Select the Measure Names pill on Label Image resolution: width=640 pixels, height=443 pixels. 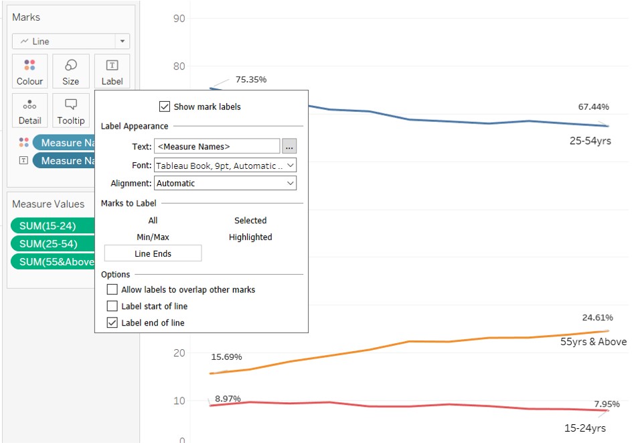(x=64, y=160)
